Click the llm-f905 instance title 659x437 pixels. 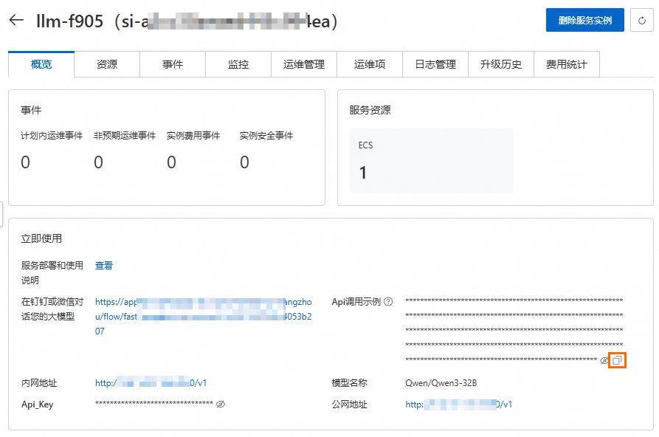[70, 21]
